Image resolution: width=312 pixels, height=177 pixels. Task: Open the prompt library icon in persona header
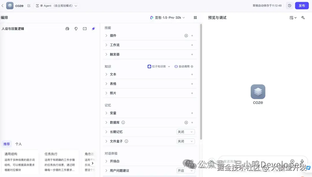pyautogui.click(x=67, y=29)
